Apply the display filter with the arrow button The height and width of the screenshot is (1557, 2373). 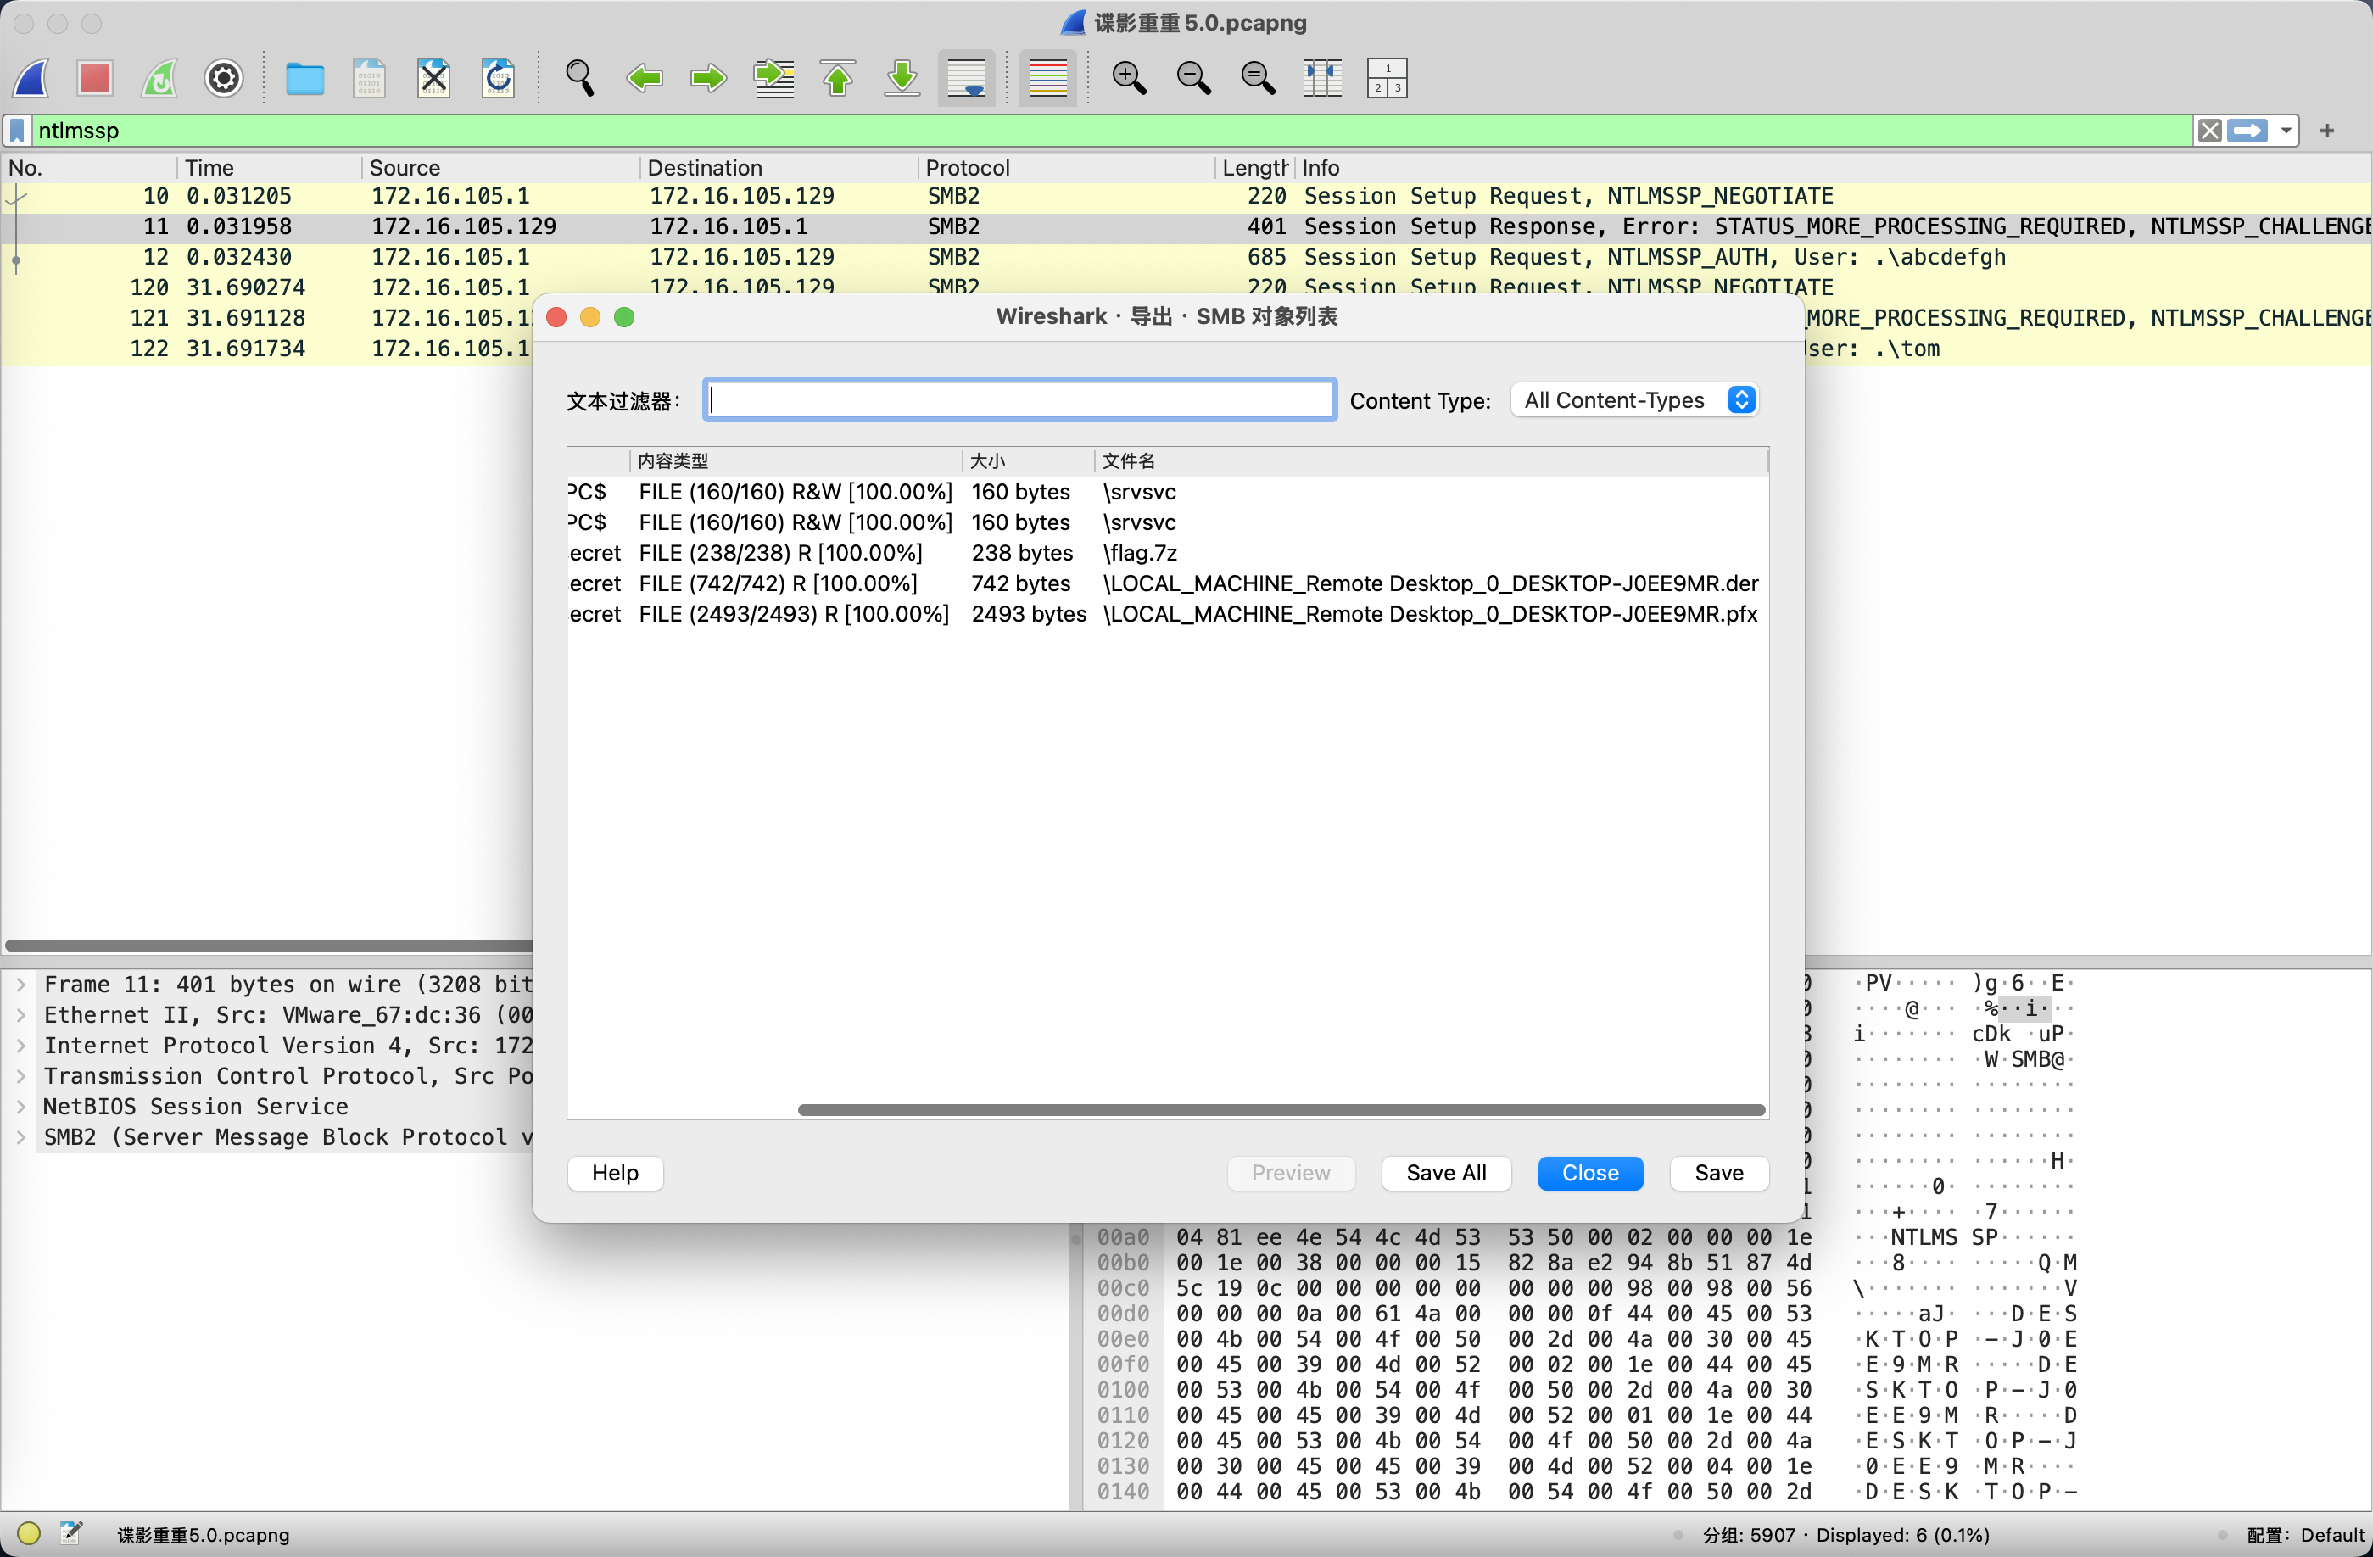click(2247, 131)
